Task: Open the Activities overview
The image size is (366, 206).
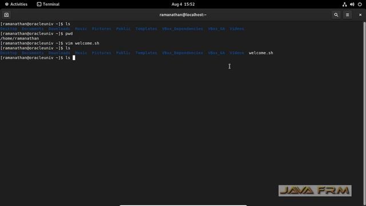Action: [x=16, y=4]
